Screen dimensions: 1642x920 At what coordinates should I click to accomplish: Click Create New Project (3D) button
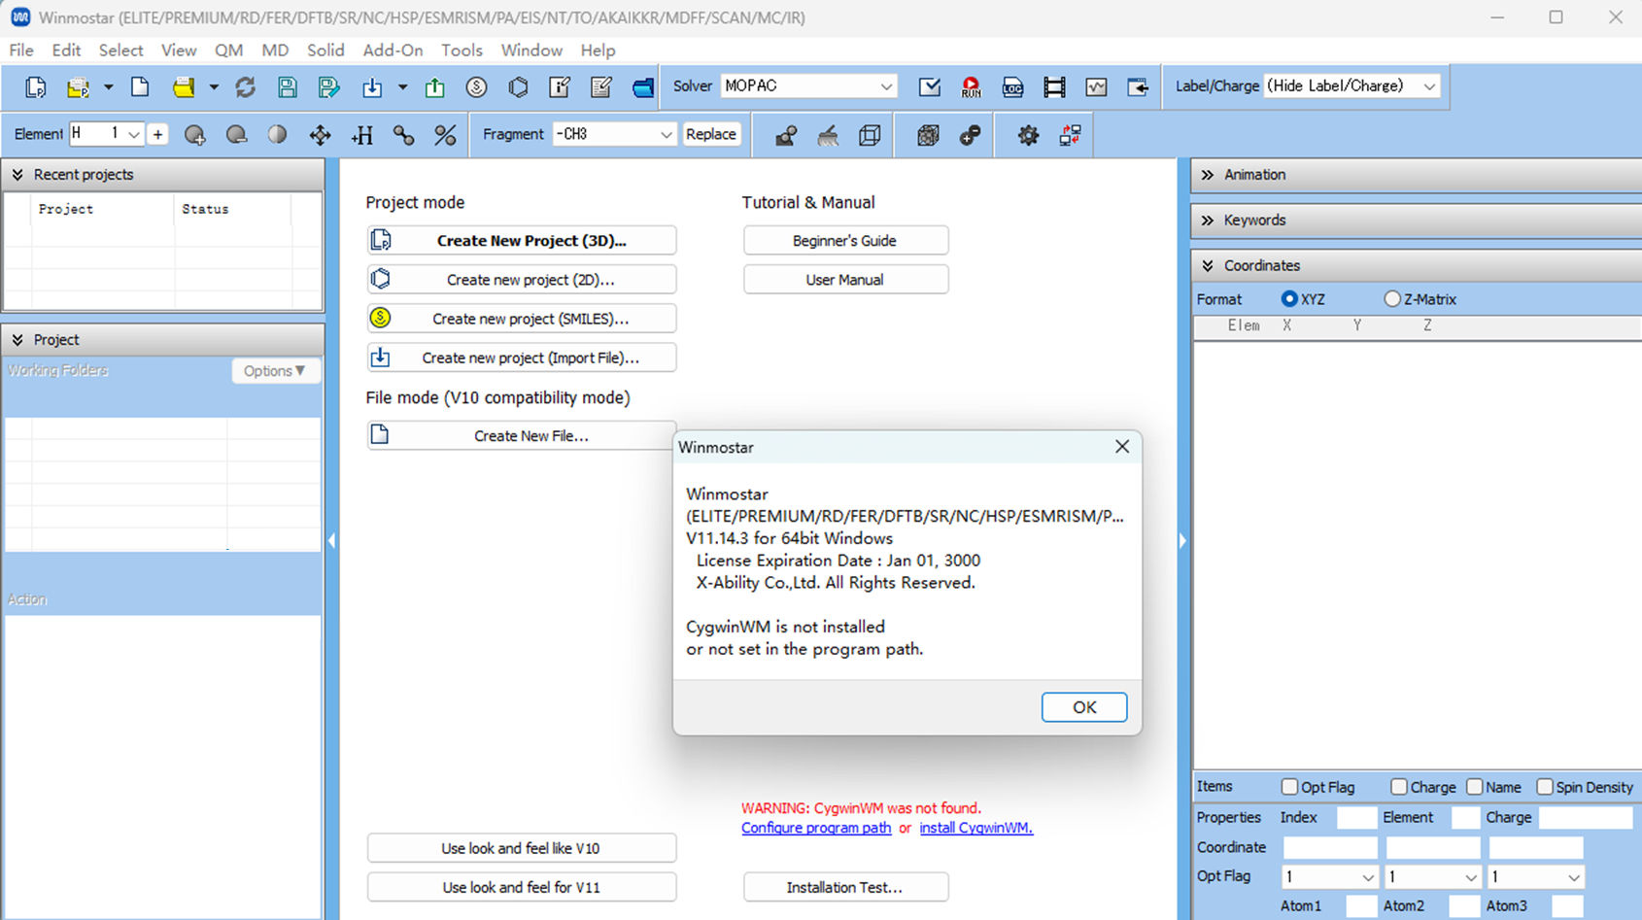click(x=522, y=241)
